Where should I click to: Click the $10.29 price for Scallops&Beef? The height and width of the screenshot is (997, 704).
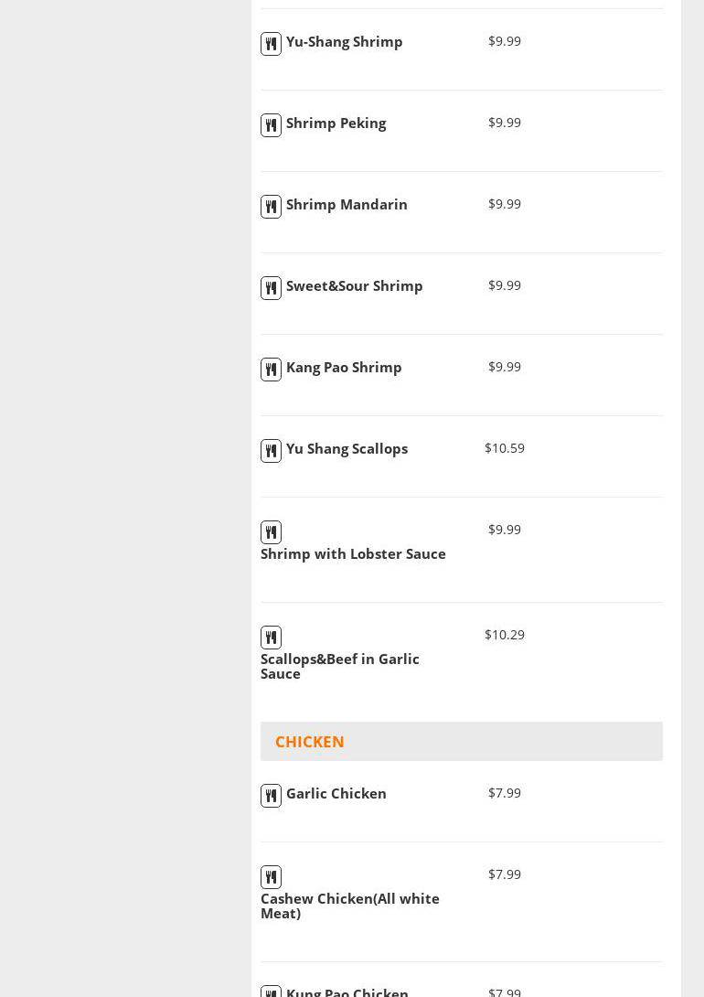505,635
